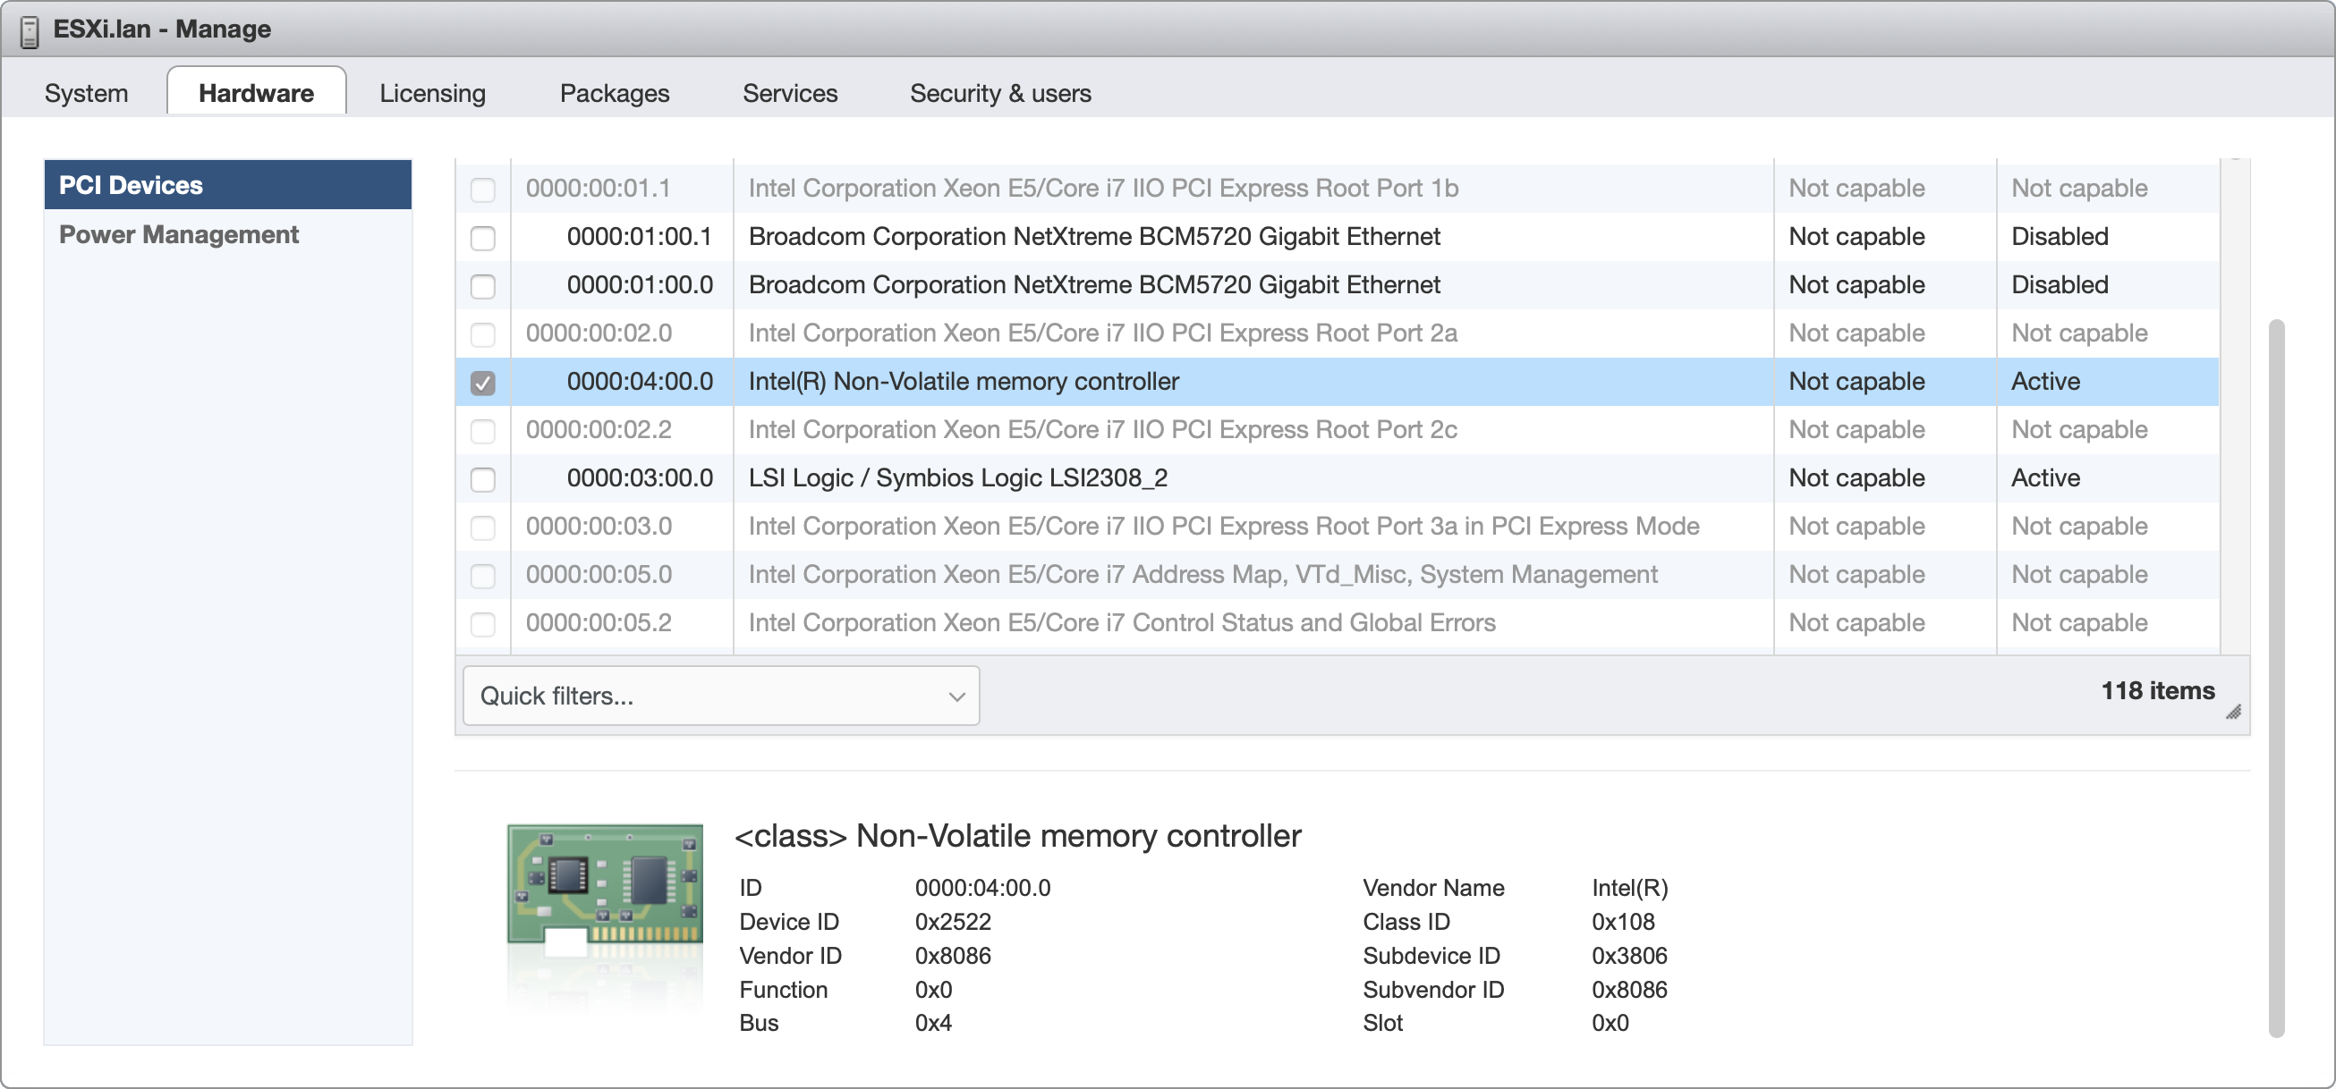Uncheck the Intel Non-Volatile memory controller row
Screen dimensions: 2336x1089
483,383
